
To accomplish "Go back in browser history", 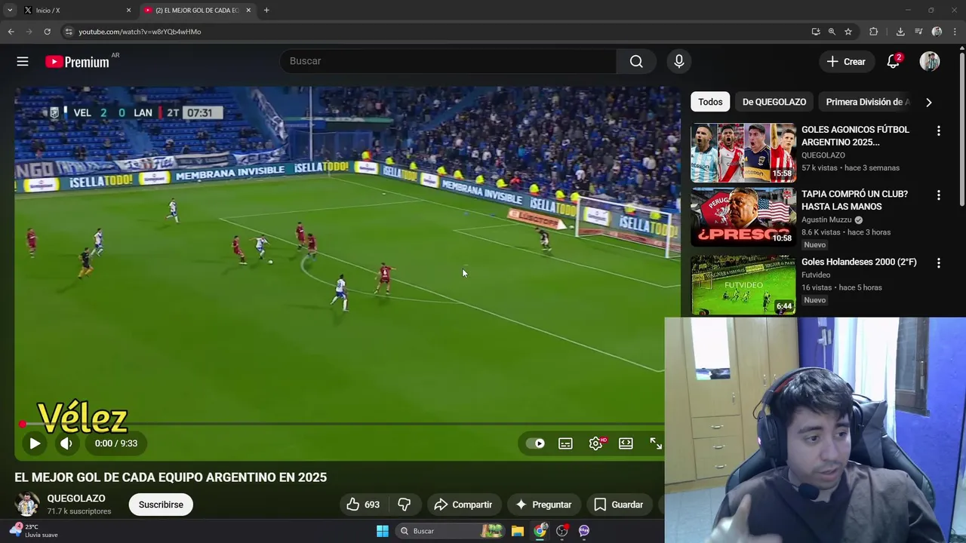I will [x=11, y=32].
